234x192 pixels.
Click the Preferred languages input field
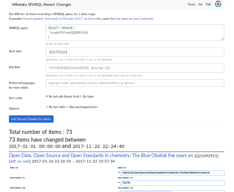pos(135,83)
